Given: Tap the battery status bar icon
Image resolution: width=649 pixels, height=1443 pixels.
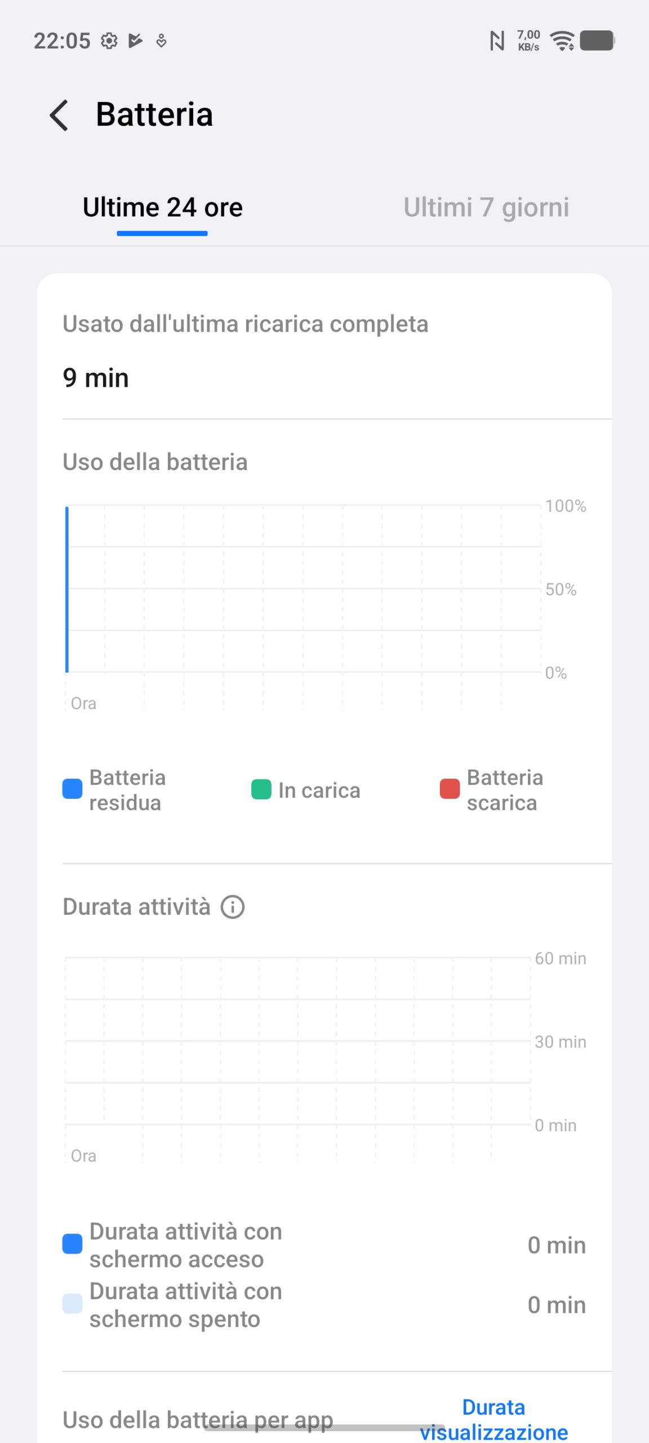Looking at the screenshot, I should (597, 41).
